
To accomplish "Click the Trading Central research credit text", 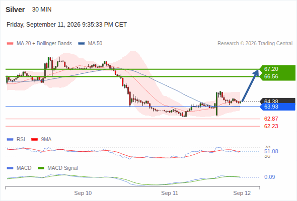I will tap(255, 44).
